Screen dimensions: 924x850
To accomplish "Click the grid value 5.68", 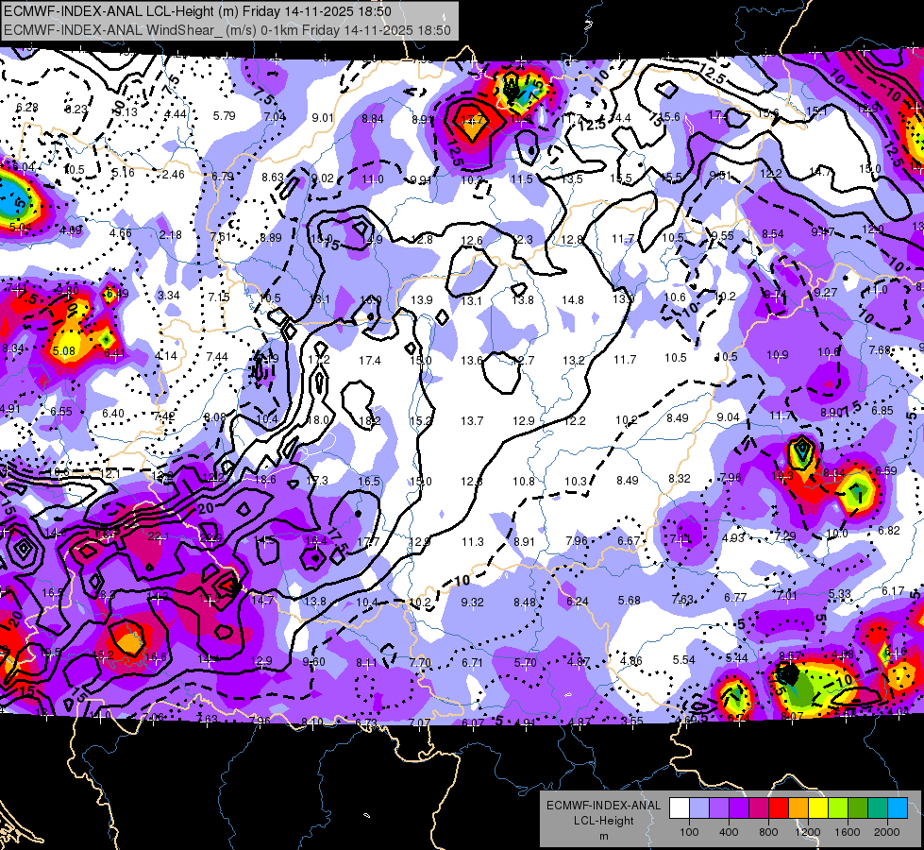I will pos(630,600).
